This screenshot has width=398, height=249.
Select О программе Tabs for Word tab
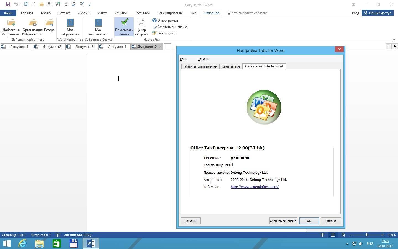[x=264, y=66]
